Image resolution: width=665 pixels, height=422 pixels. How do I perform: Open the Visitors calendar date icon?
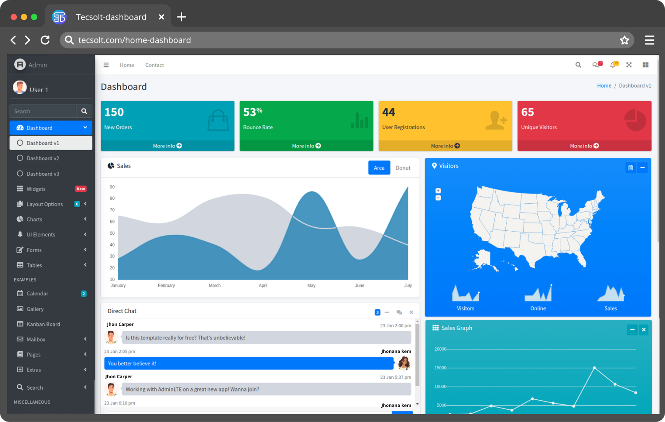point(630,168)
